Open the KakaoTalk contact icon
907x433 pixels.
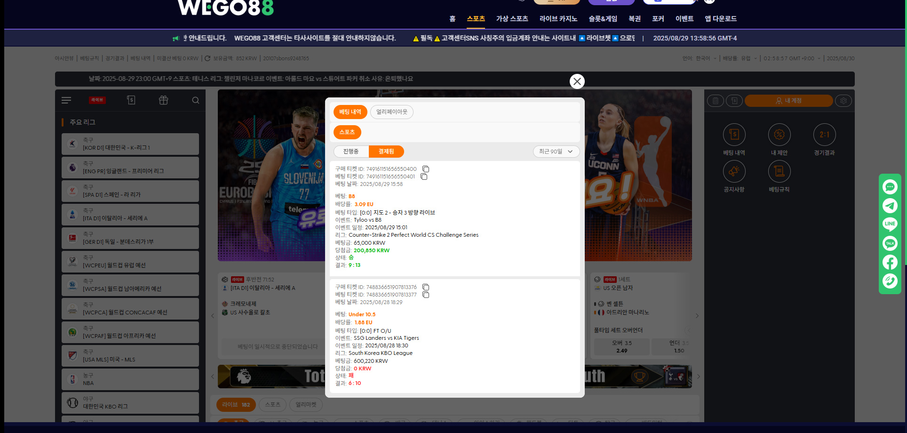tap(890, 243)
